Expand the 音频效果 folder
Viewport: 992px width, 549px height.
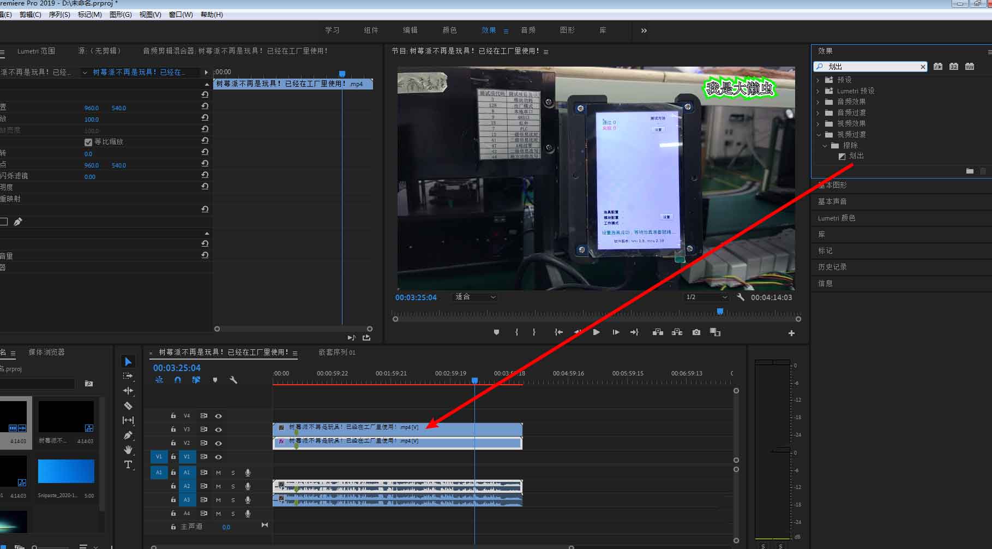(818, 102)
